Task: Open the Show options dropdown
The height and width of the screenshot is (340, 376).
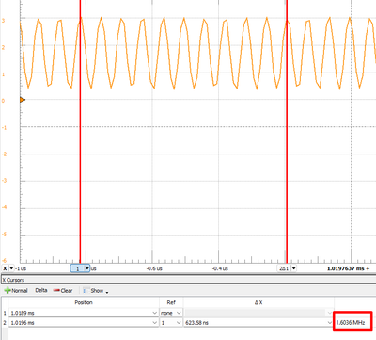Action: tap(96, 291)
